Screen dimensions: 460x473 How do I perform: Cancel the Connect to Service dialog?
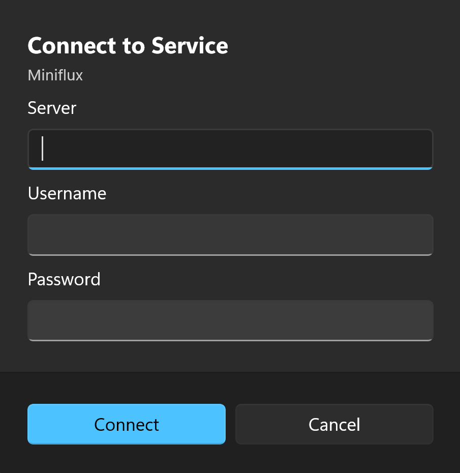tap(334, 424)
